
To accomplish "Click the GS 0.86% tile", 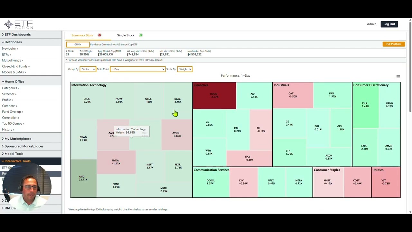I will [x=209, y=123].
